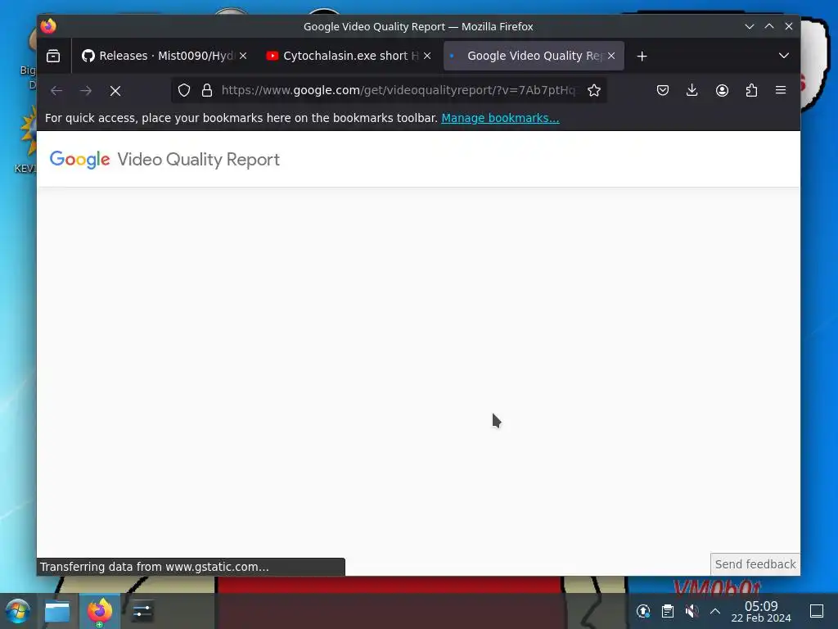838x629 pixels.
Task: Save page to Pocket
Action: point(663,90)
